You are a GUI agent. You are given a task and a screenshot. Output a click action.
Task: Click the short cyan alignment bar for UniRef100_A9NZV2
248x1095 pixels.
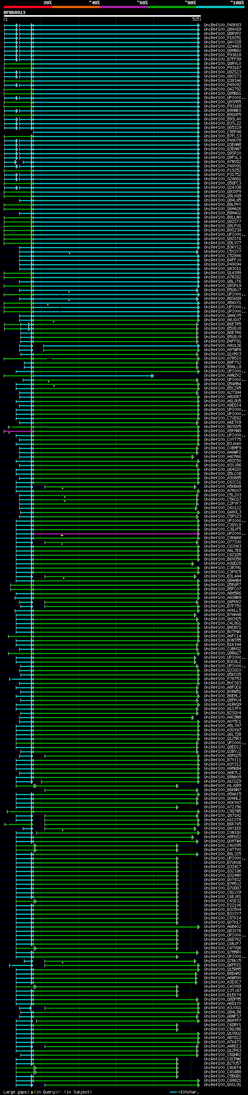click(93, 376)
